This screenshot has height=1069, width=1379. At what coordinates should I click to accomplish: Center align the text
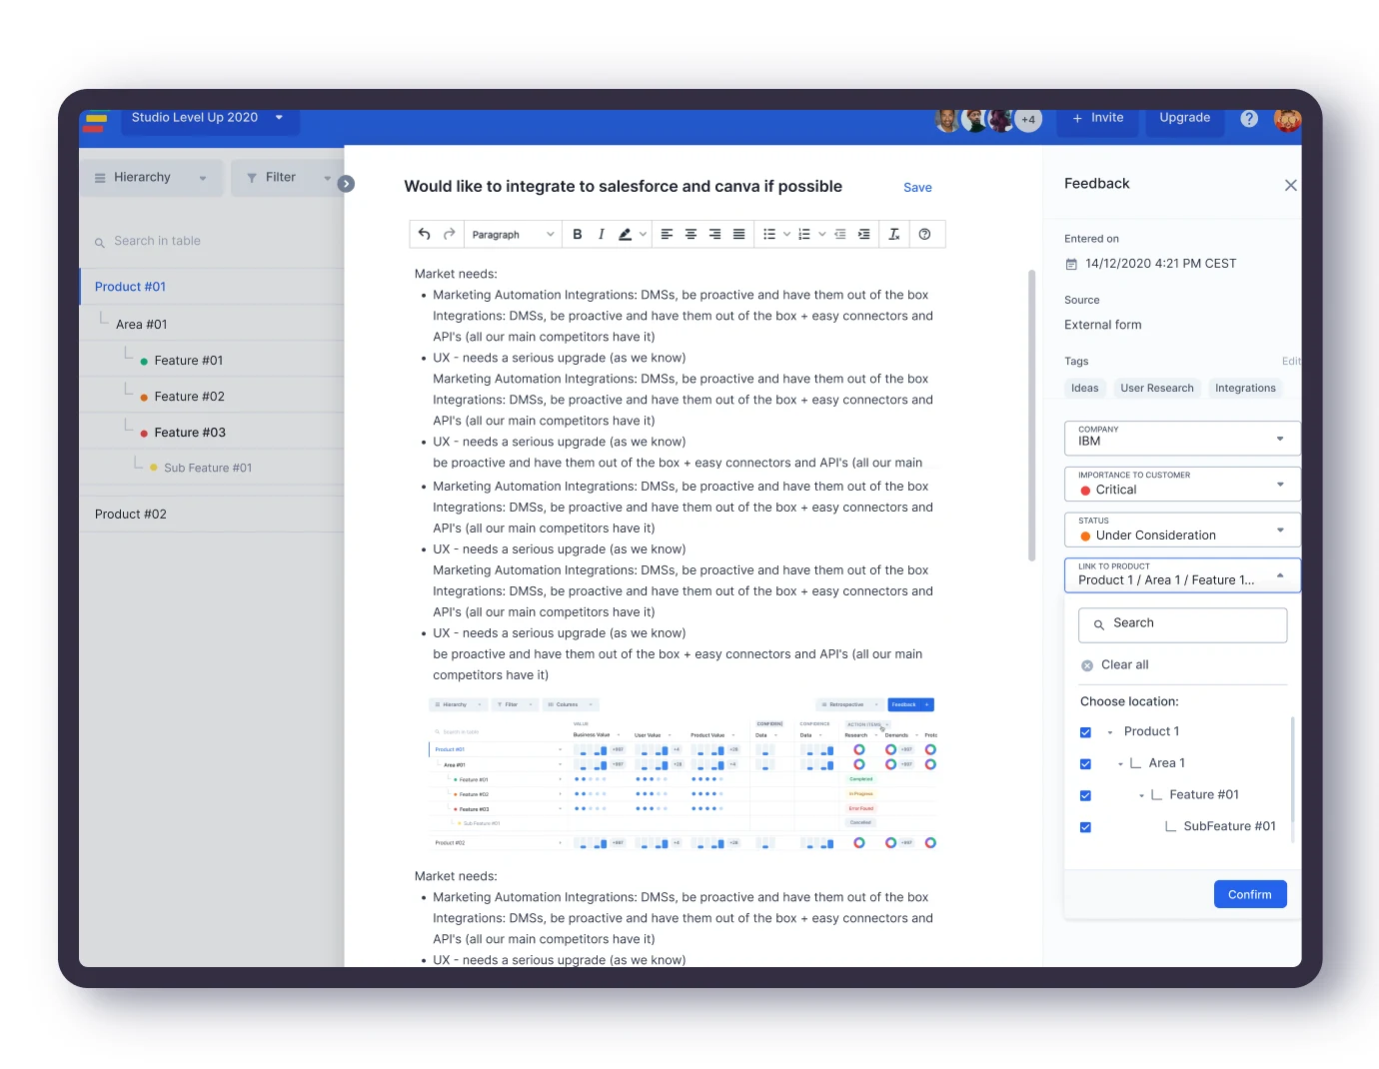tap(690, 234)
